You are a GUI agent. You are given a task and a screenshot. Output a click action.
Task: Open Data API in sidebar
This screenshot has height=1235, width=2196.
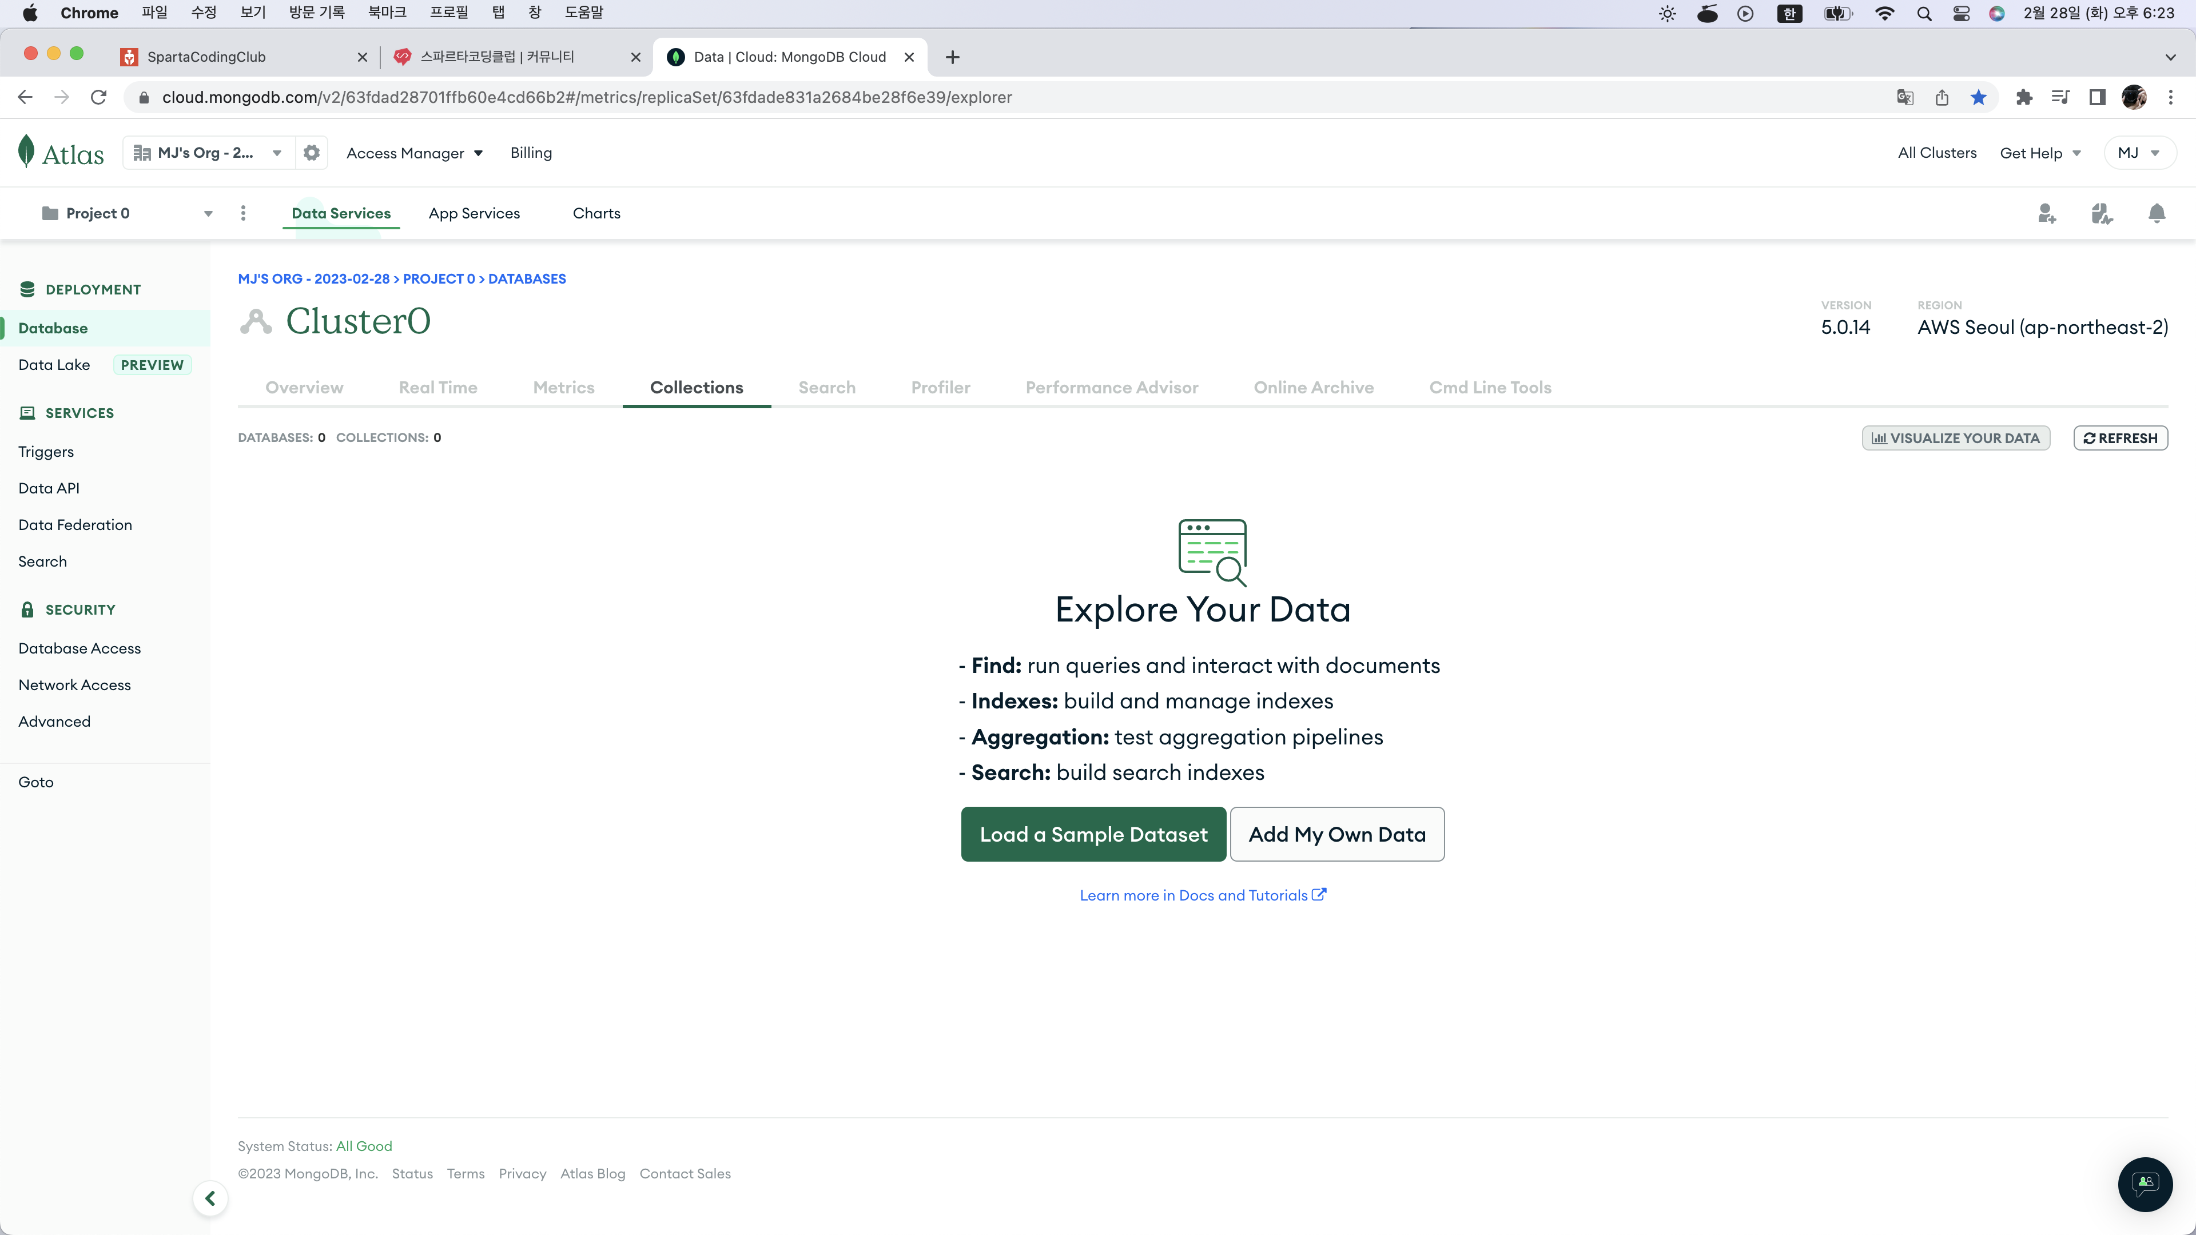pyautogui.click(x=49, y=488)
